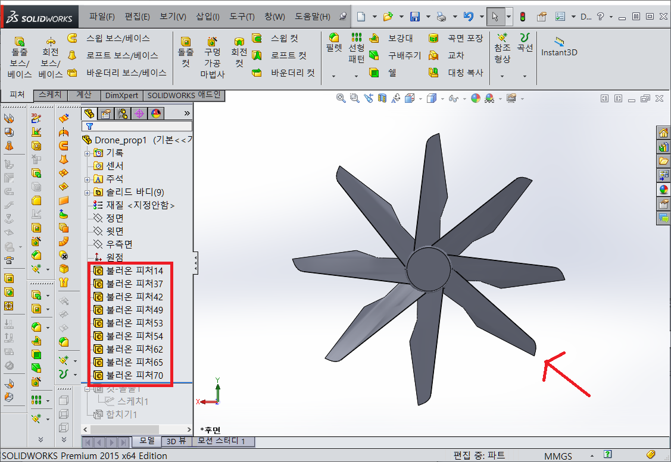Click the 대칭 복사 mirror tool
Image resolution: width=671 pixels, height=462 pixels.
(x=455, y=73)
